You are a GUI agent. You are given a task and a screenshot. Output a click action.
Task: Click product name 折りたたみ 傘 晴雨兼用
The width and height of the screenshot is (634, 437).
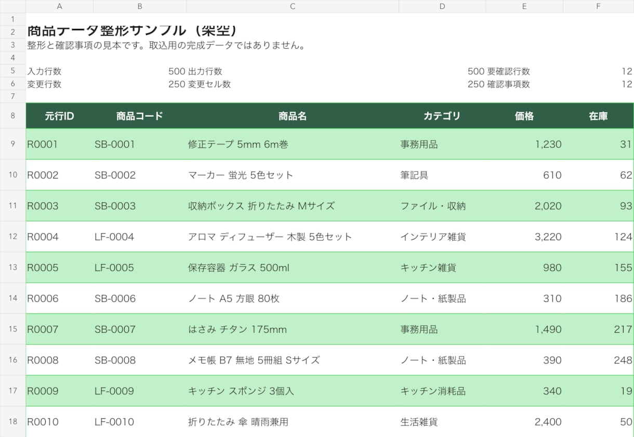(x=293, y=421)
